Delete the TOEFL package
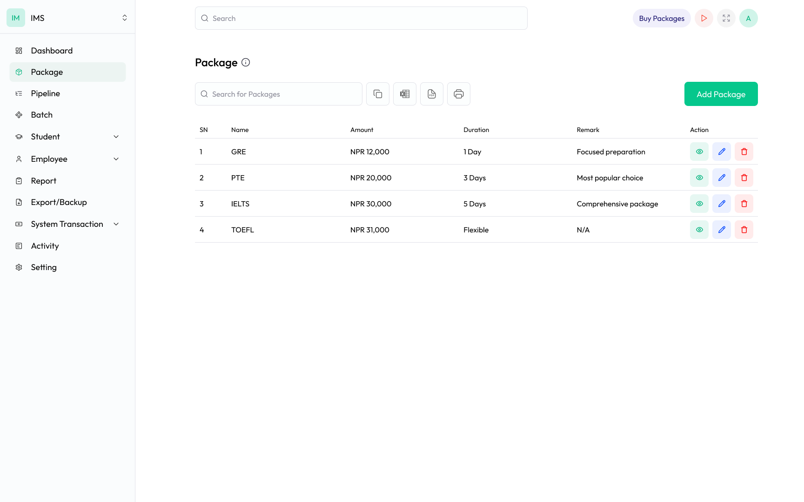The width and height of the screenshot is (804, 502). 744,230
